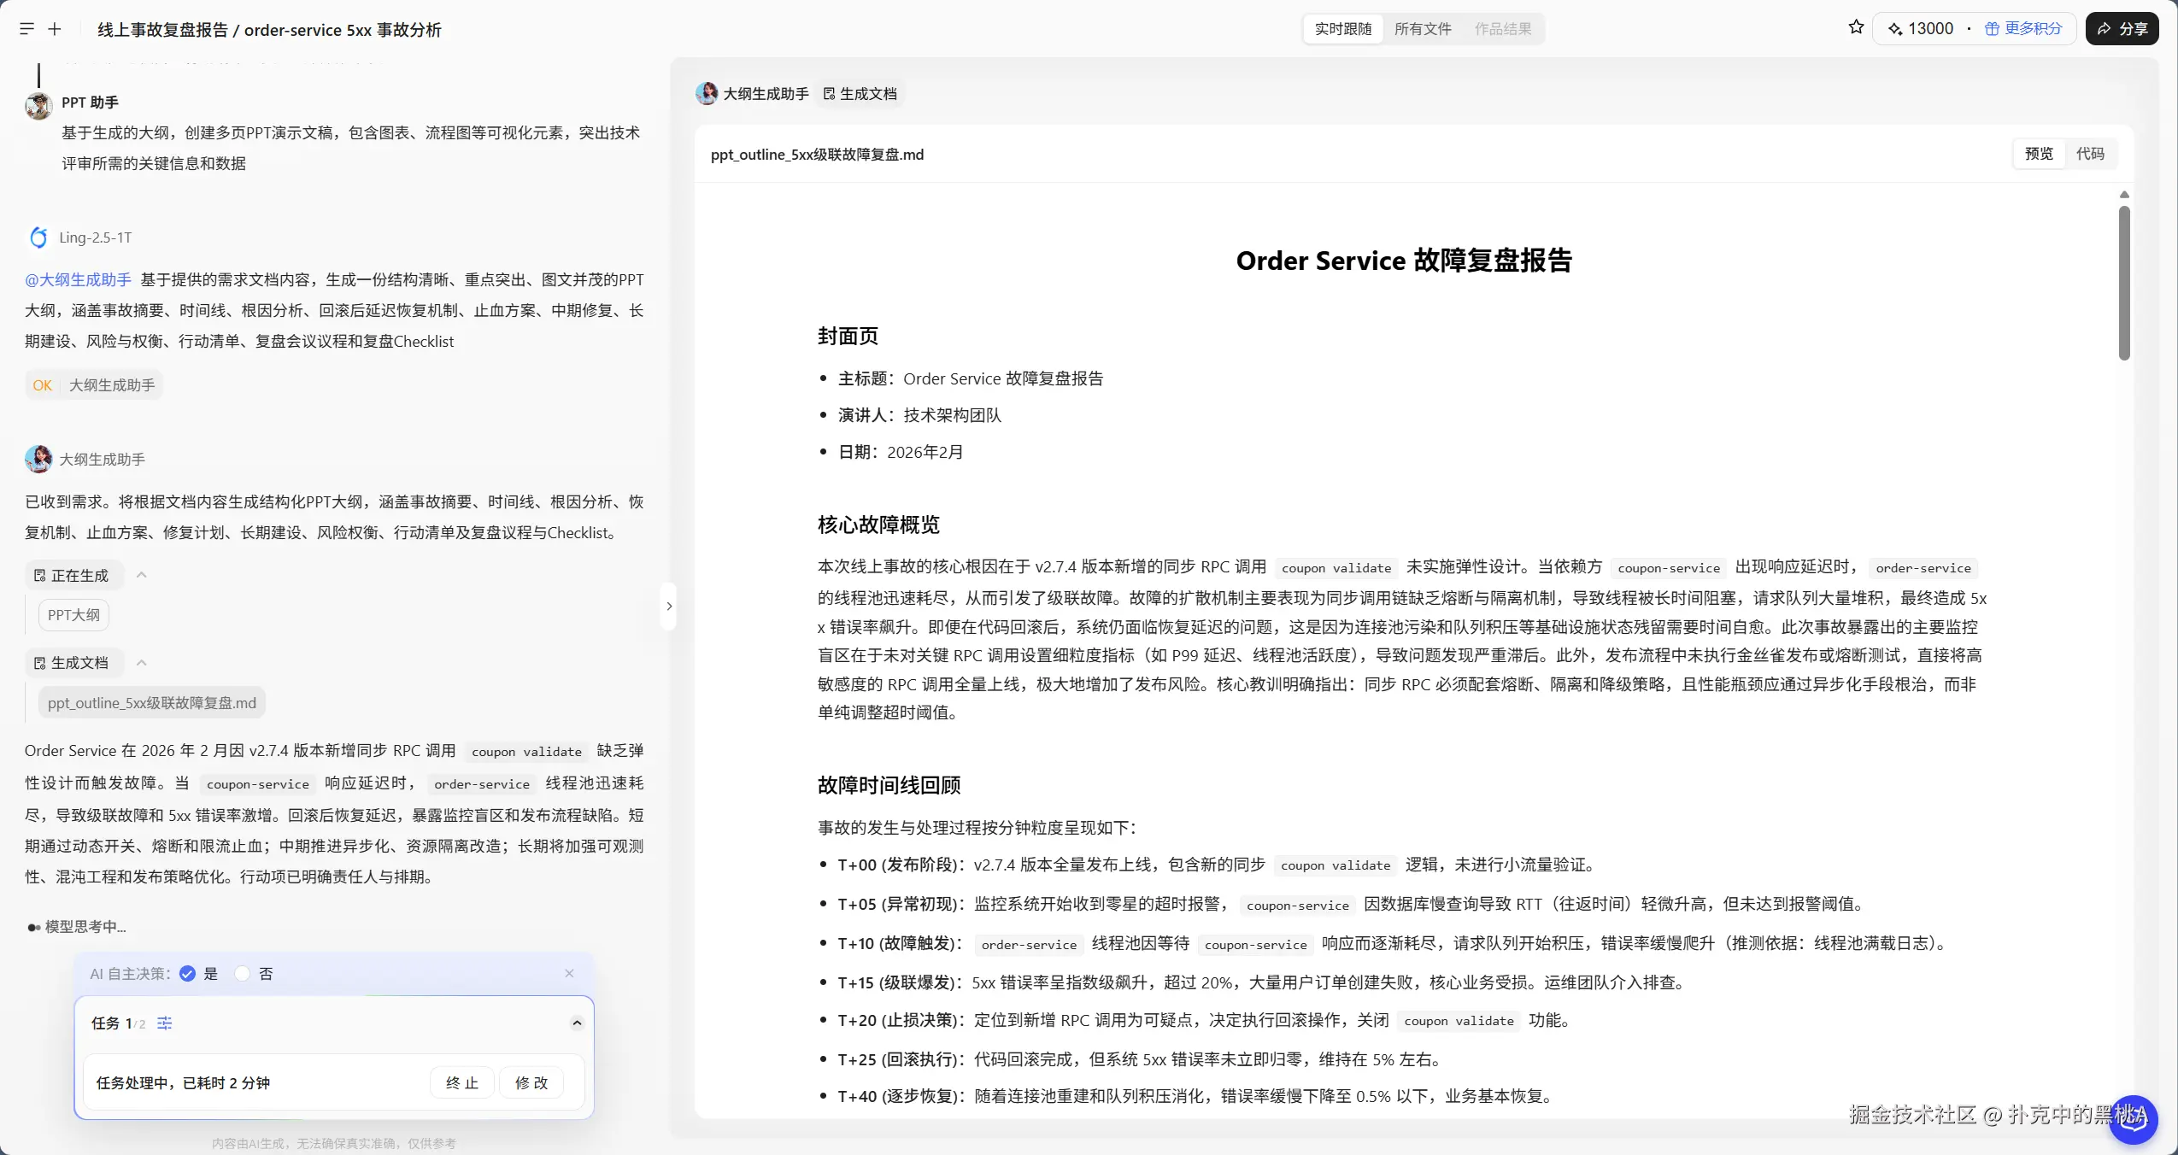Collapse the 任务 1 panel

coord(577,1023)
